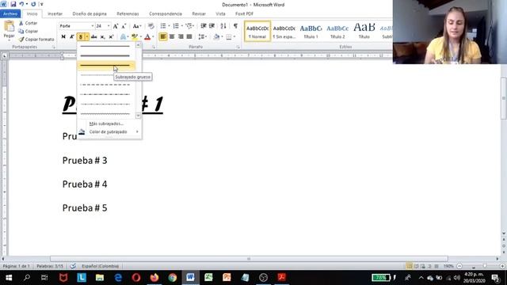Select center alignment
Viewport: 507px width, 285px height.
172,37
